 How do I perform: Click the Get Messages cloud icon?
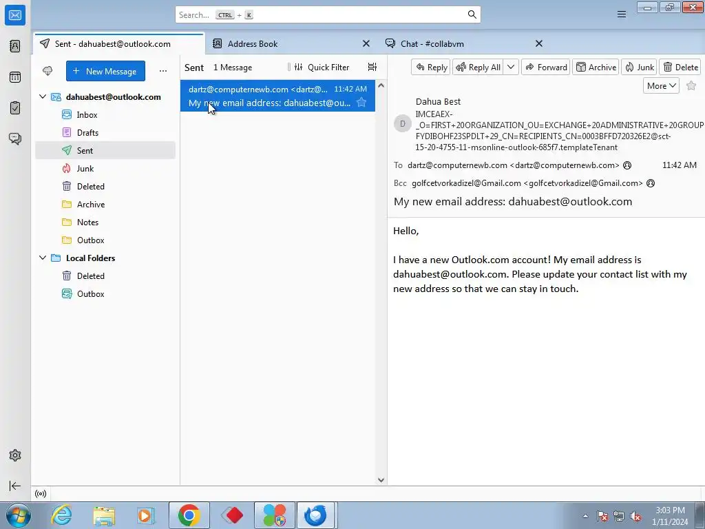[x=48, y=71]
